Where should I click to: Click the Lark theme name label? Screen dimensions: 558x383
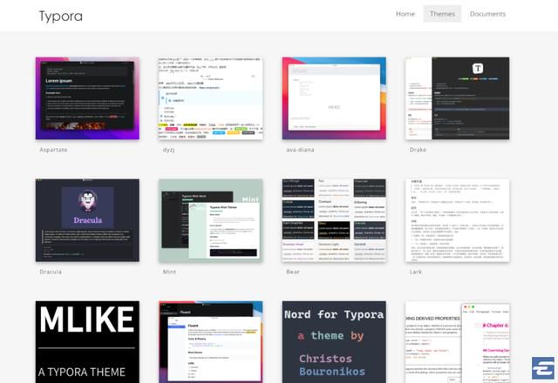pyautogui.click(x=416, y=272)
